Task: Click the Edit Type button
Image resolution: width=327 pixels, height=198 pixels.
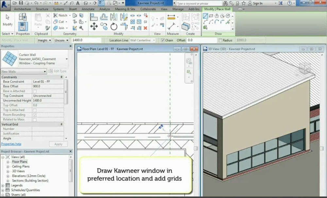Action: click(x=58, y=71)
